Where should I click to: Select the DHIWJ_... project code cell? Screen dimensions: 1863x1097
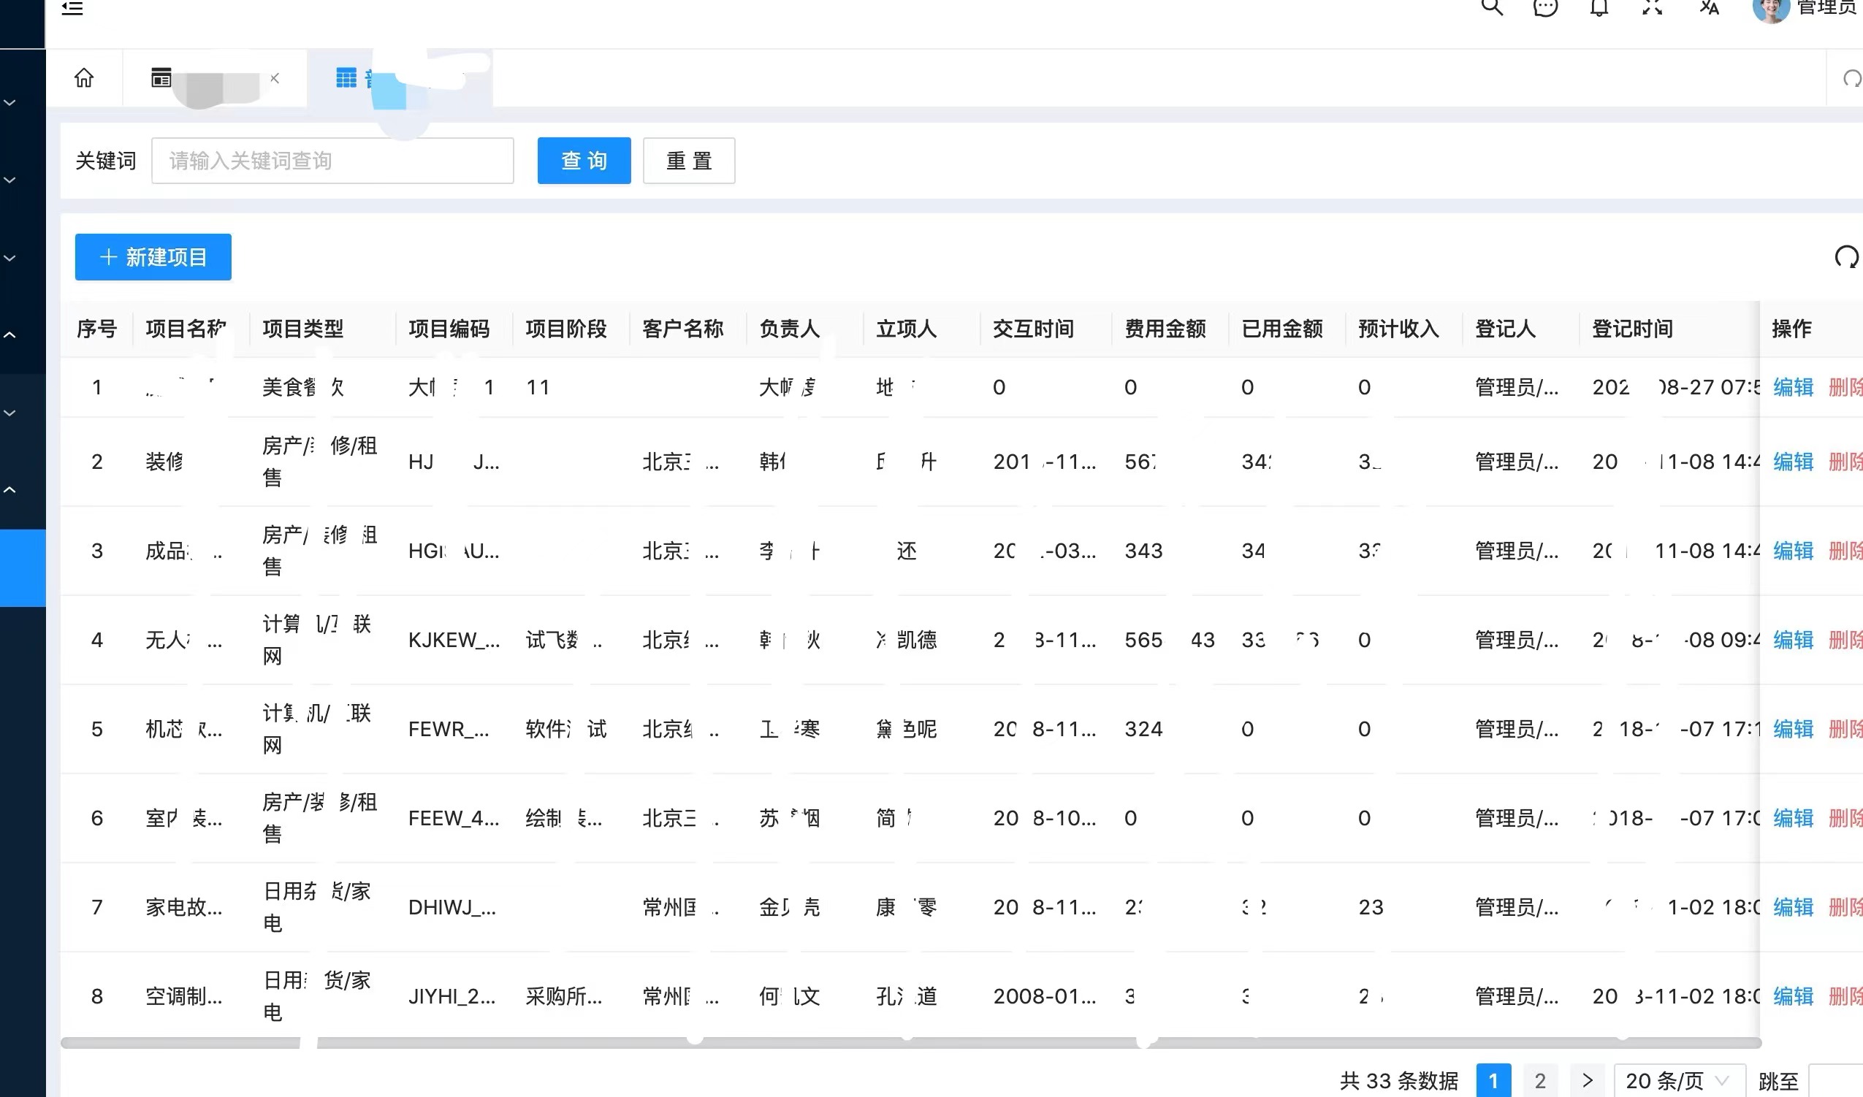pyautogui.click(x=452, y=907)
